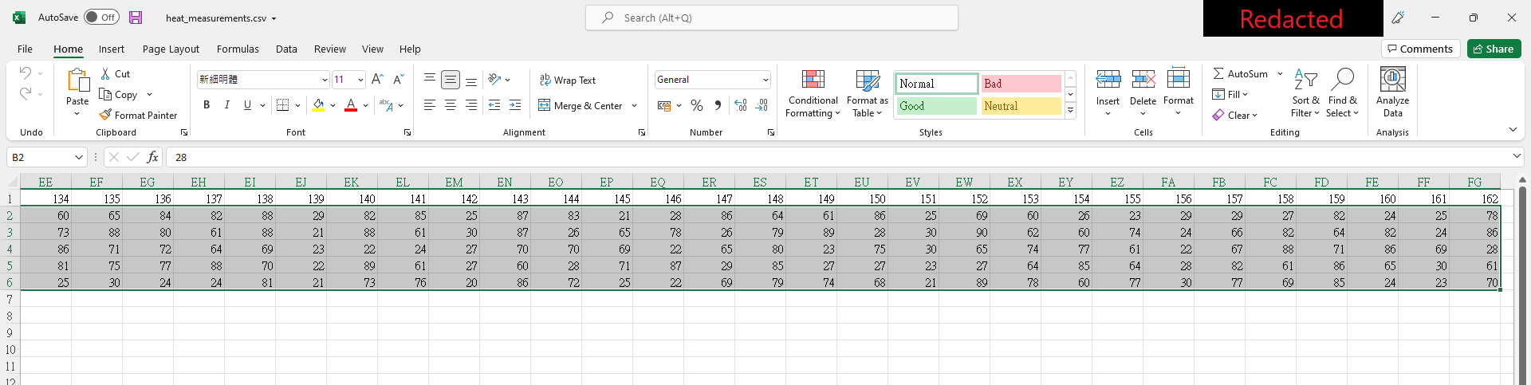The width and height of the screenshot is (1531, 385).
Task: Click the Undo arrow icon
Action: pyautogui.click(x=26, y=73)
